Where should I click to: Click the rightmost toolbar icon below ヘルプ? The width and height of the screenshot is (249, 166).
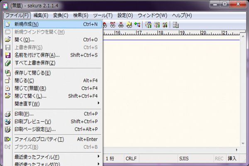pos(176,24)
